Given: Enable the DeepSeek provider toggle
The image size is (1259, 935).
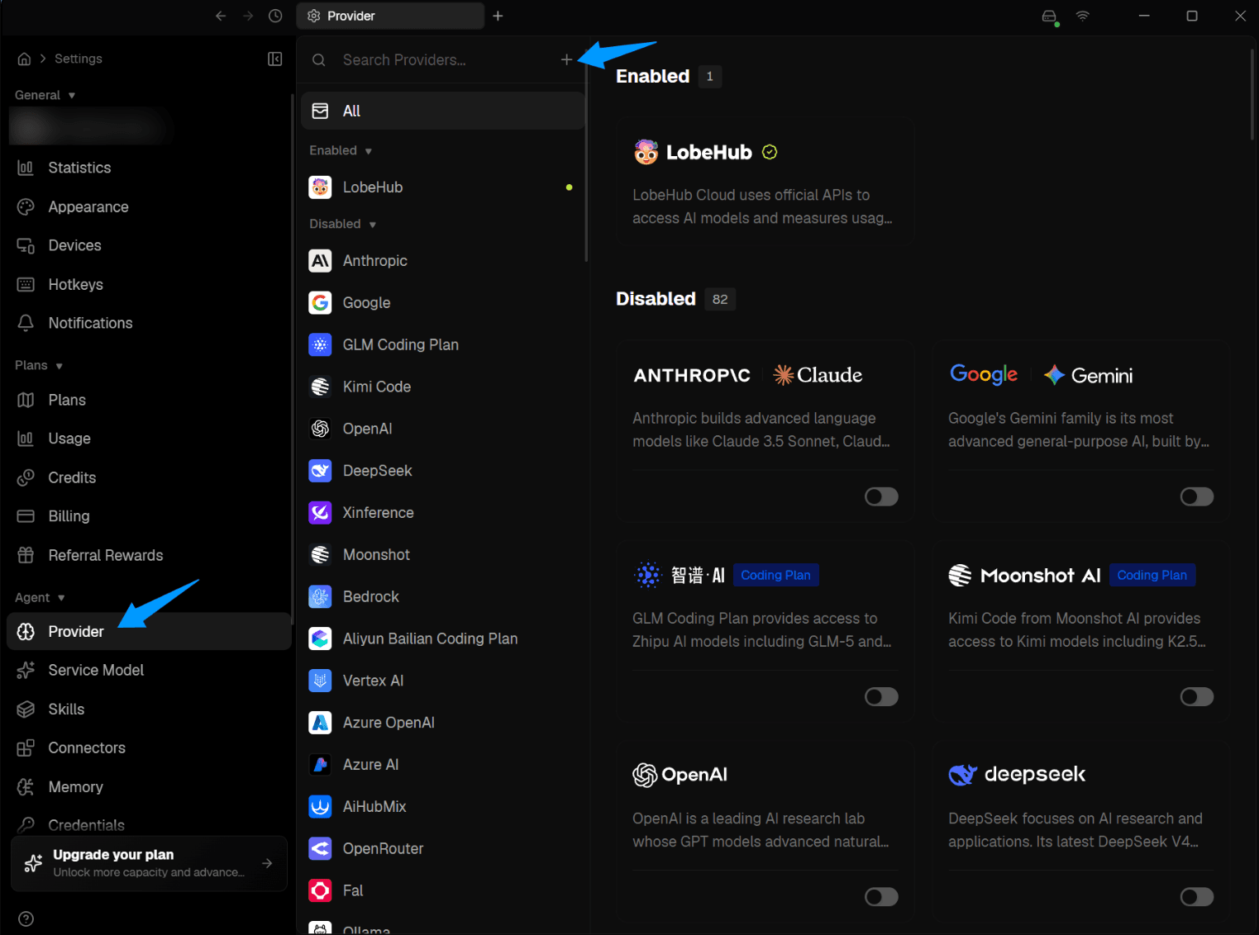Looking at the screenshot, I should [1197, 897].
